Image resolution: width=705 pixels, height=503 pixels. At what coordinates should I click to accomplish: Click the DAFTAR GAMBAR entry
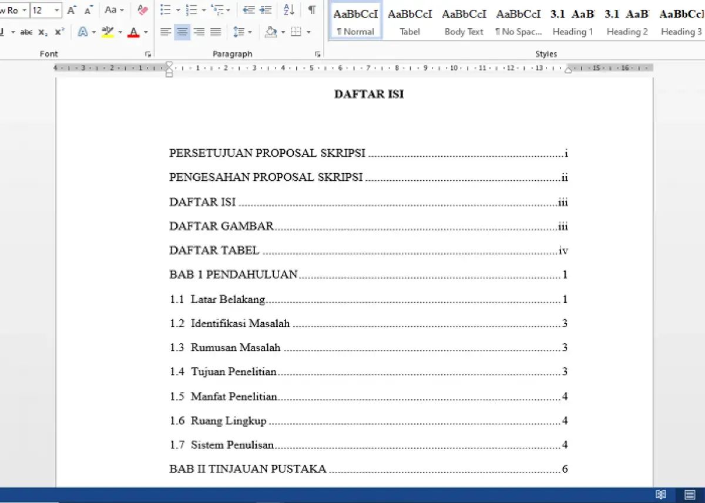click(x=368, y=226)
